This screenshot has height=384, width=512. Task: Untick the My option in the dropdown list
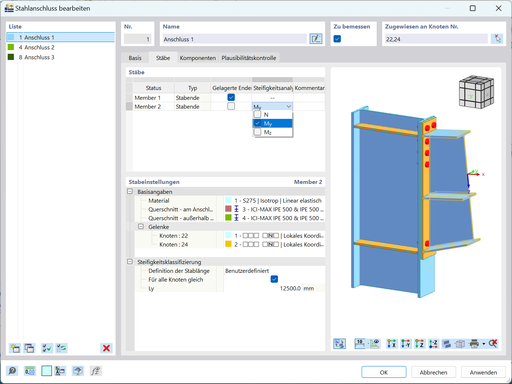coord(257,123)
